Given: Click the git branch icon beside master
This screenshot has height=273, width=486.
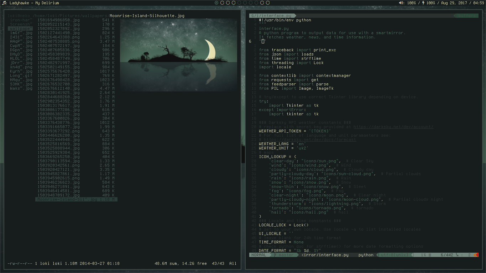Looking at the screenshot, I should (275, 255).
